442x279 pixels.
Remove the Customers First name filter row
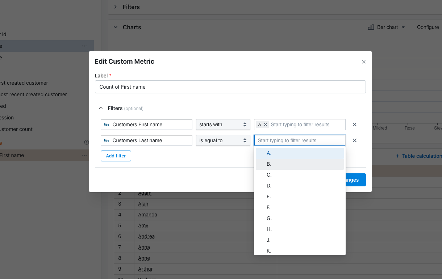click(x=355, y=124)
